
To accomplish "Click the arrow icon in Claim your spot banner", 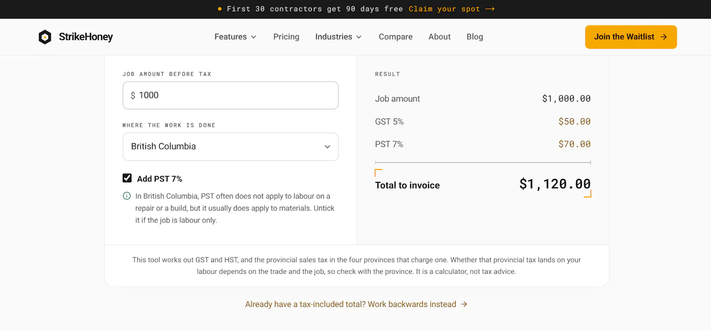I will click(490, 9).
